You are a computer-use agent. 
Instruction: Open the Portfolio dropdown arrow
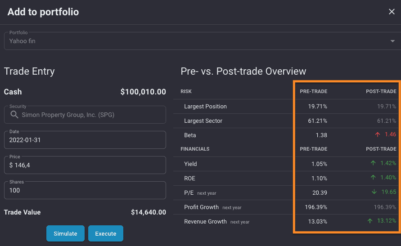[392, 41]
